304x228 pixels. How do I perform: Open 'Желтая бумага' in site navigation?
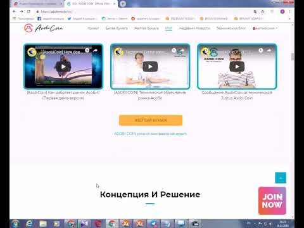146,28
